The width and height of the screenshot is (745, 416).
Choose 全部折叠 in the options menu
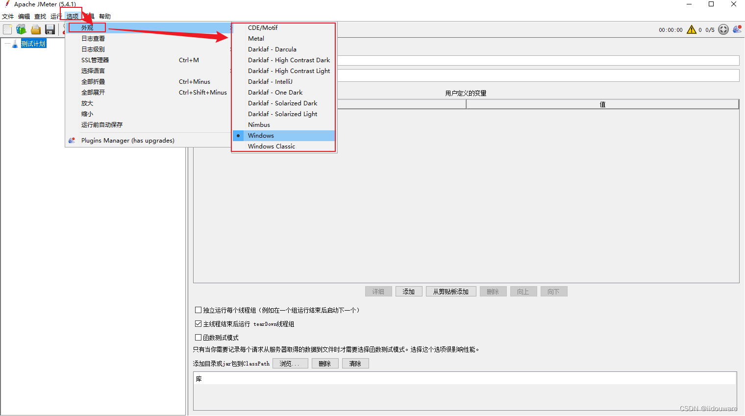click(149, 81)
